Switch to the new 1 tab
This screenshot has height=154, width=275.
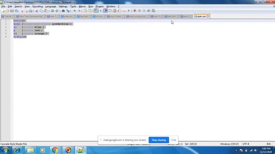53,16
